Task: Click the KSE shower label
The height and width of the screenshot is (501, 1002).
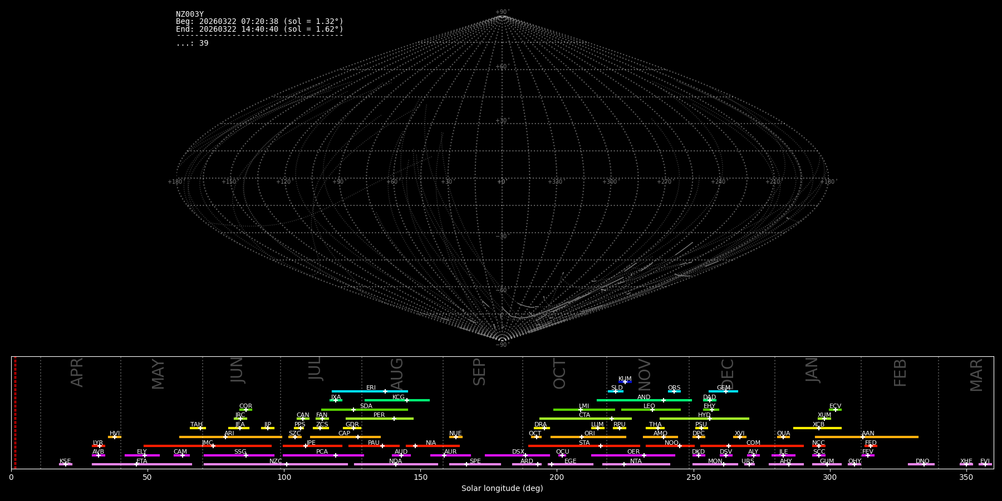Action: tap(65, 461)
